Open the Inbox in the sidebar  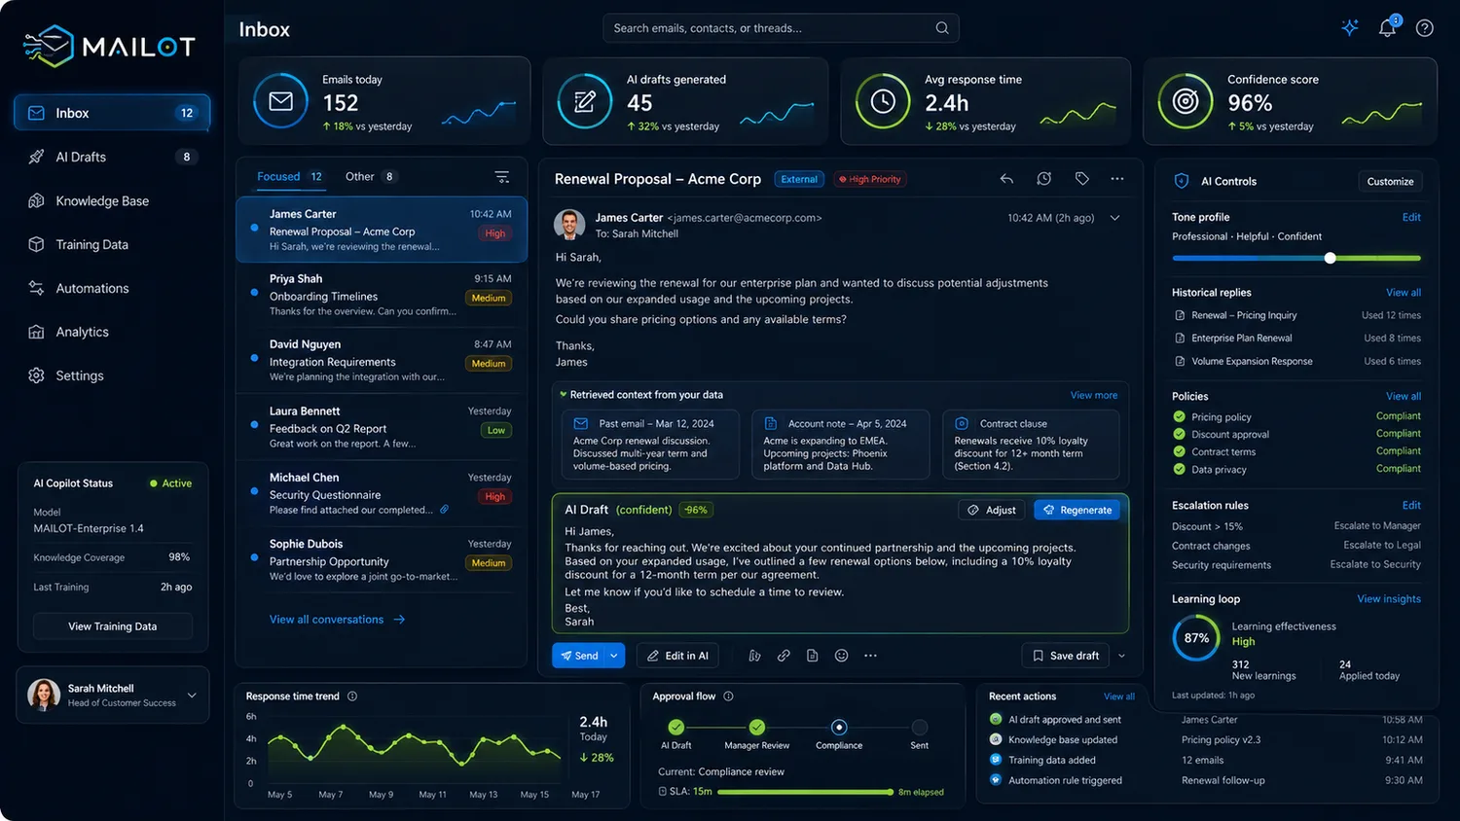(112, 113)
